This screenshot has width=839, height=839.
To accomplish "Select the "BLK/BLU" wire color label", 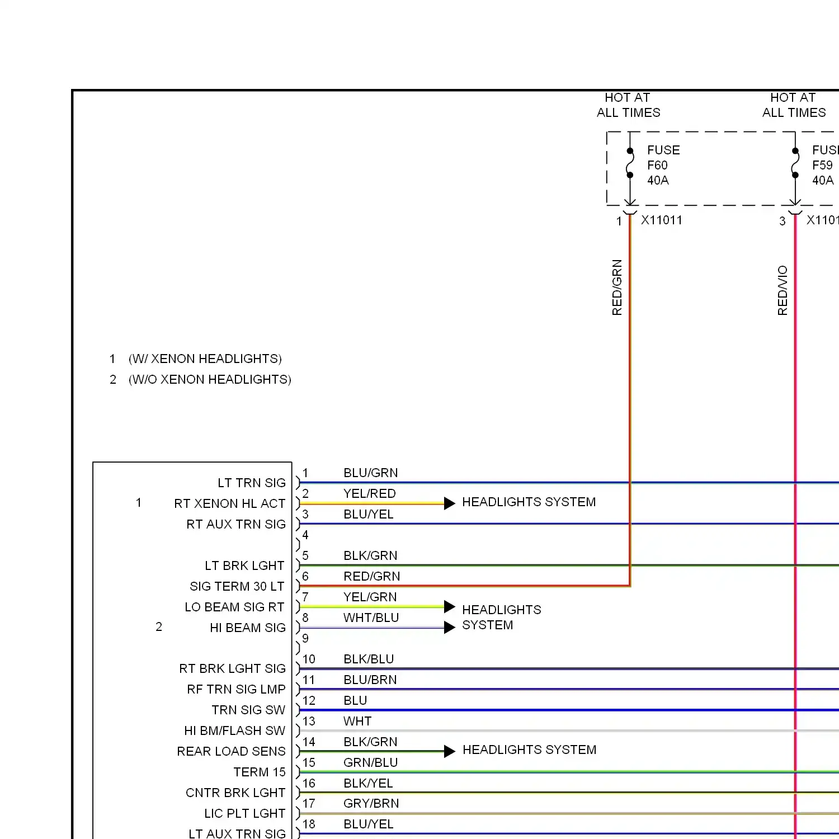I will (369, 659).
